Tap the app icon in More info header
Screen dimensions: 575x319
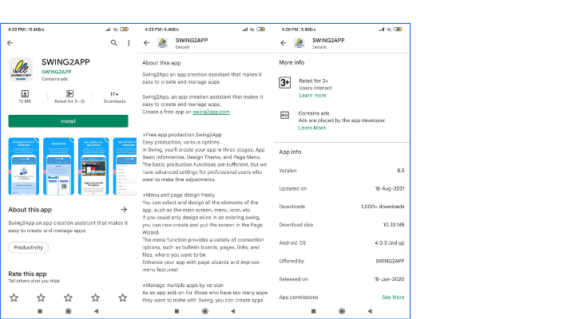pyautogui.click(x=299, y=43)
